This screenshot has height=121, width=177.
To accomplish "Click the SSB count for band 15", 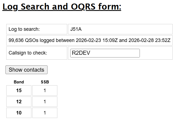I will [45, 90].
